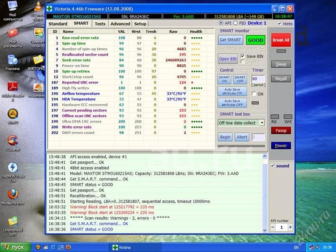Decrease the API number with minus
Screen dimensions: 336x252
pyautogui.click(x=273, y=227)
